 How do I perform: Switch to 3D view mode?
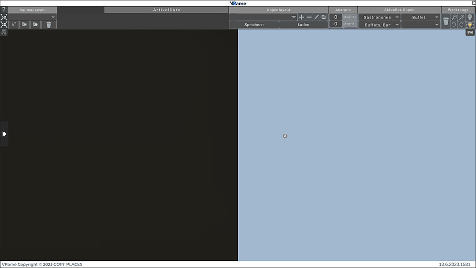tap(4, 17)
